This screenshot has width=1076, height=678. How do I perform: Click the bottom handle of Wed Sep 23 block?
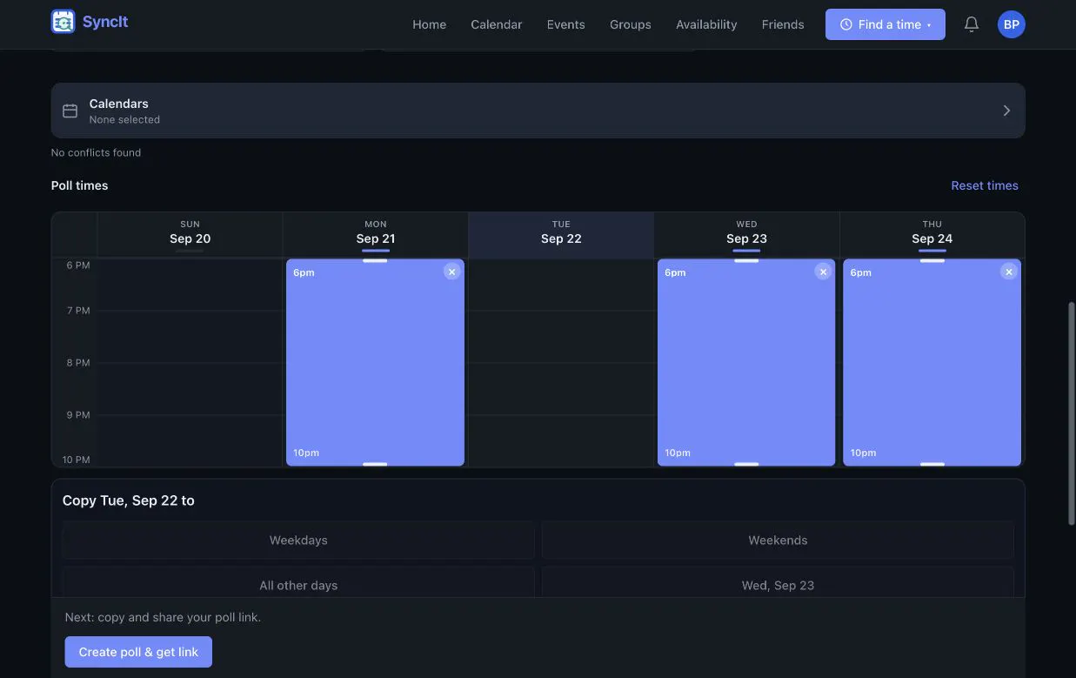click(x=746, y=464)
